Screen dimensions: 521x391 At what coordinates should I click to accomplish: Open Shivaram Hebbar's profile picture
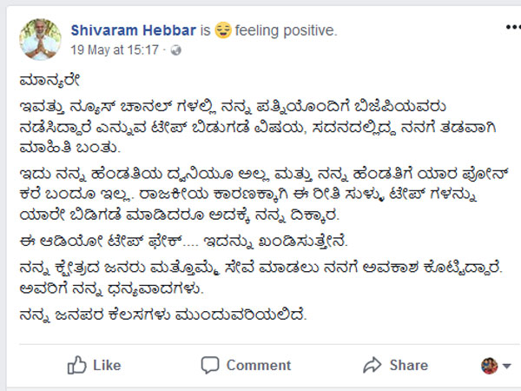click(40, 39)
